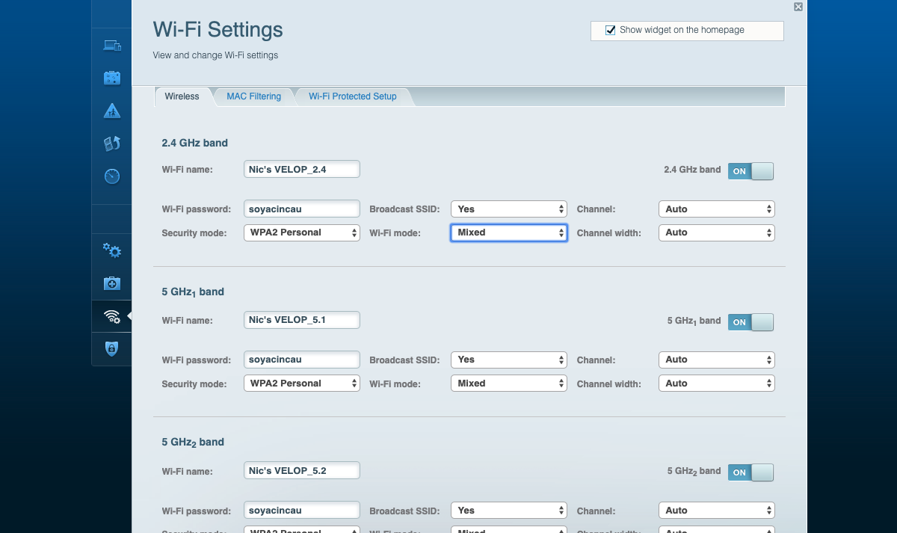Open Guest Access suitcase icon
This screenshot has width=897, height=533.
112,78
